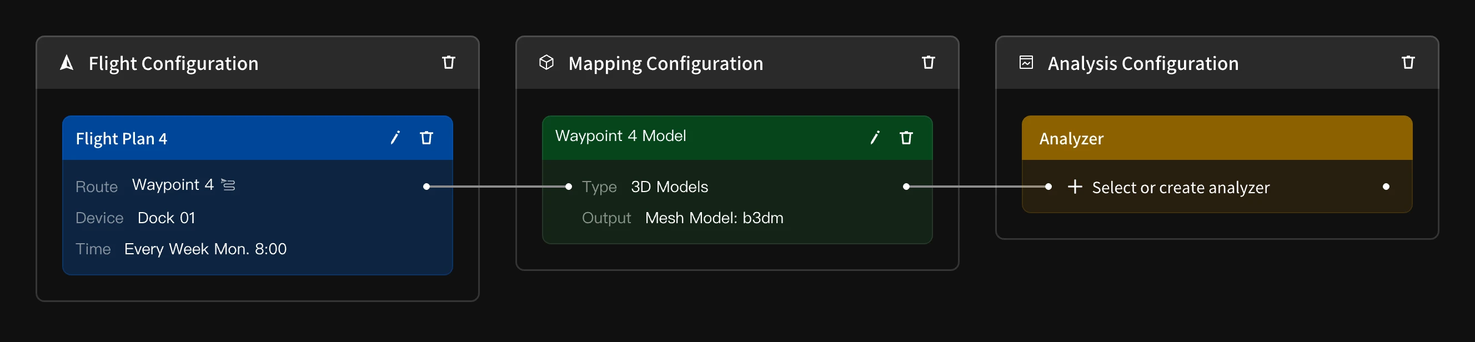Select the Waypoint 4 Model title
The height and width of the screenshot is (342, 1475).
(x=620, y=136)
